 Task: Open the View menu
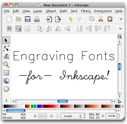(26, 11)
